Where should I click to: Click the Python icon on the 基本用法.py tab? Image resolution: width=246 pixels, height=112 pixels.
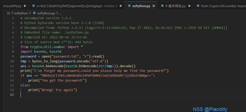pos(162,6)
